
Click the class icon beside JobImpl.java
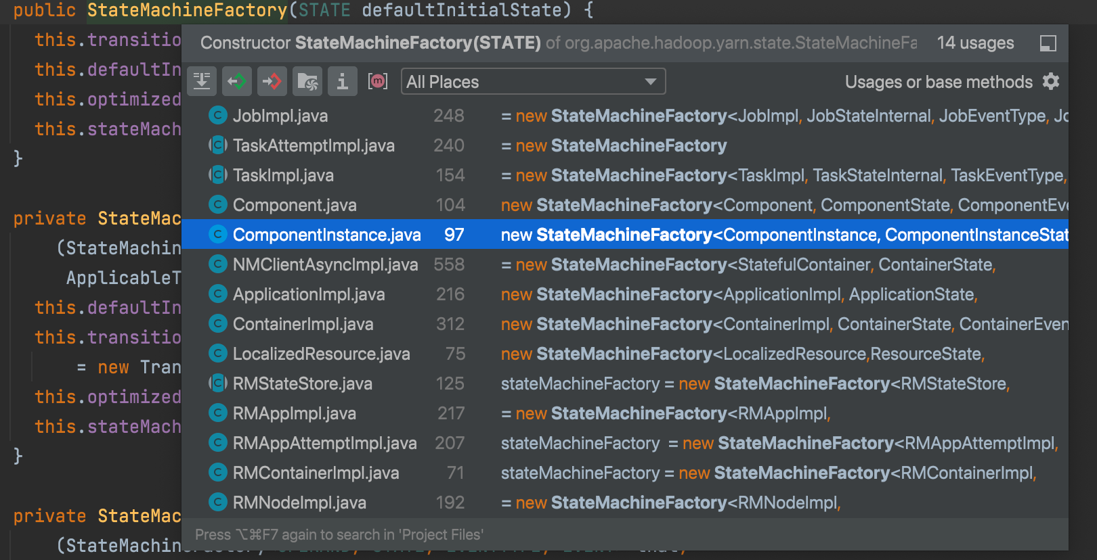pos(217,116)
